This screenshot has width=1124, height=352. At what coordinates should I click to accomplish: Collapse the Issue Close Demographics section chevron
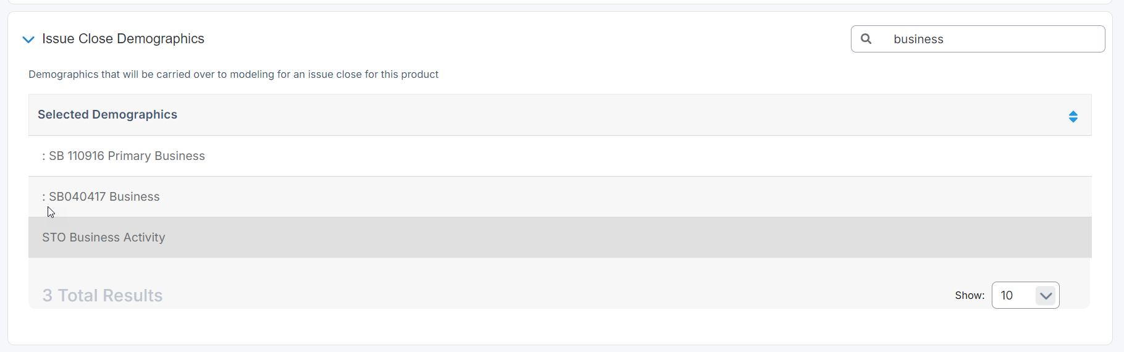tap(28, 40)
